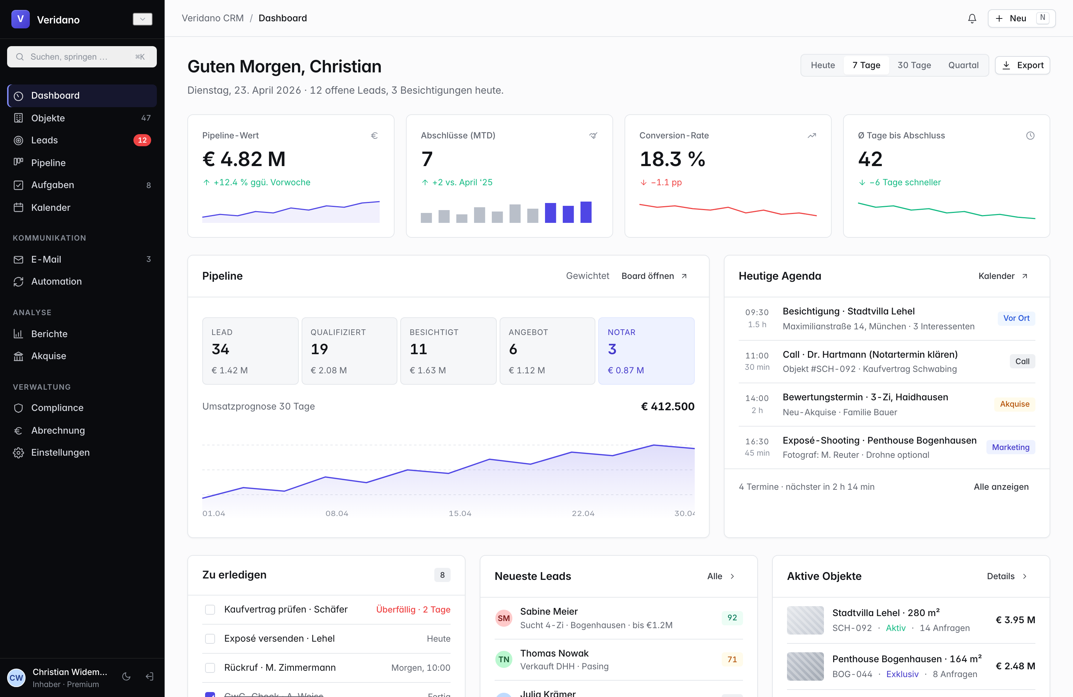The height and width of the screenshot is (697, 1073).
Task: Open Kalender link in Heutige Agenda
Action: pyautogui.click(x=1003, y=276)
